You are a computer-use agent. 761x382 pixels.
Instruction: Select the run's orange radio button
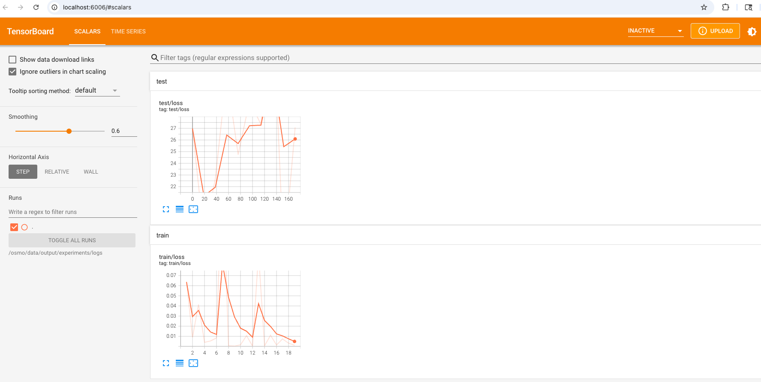(24, 227)
